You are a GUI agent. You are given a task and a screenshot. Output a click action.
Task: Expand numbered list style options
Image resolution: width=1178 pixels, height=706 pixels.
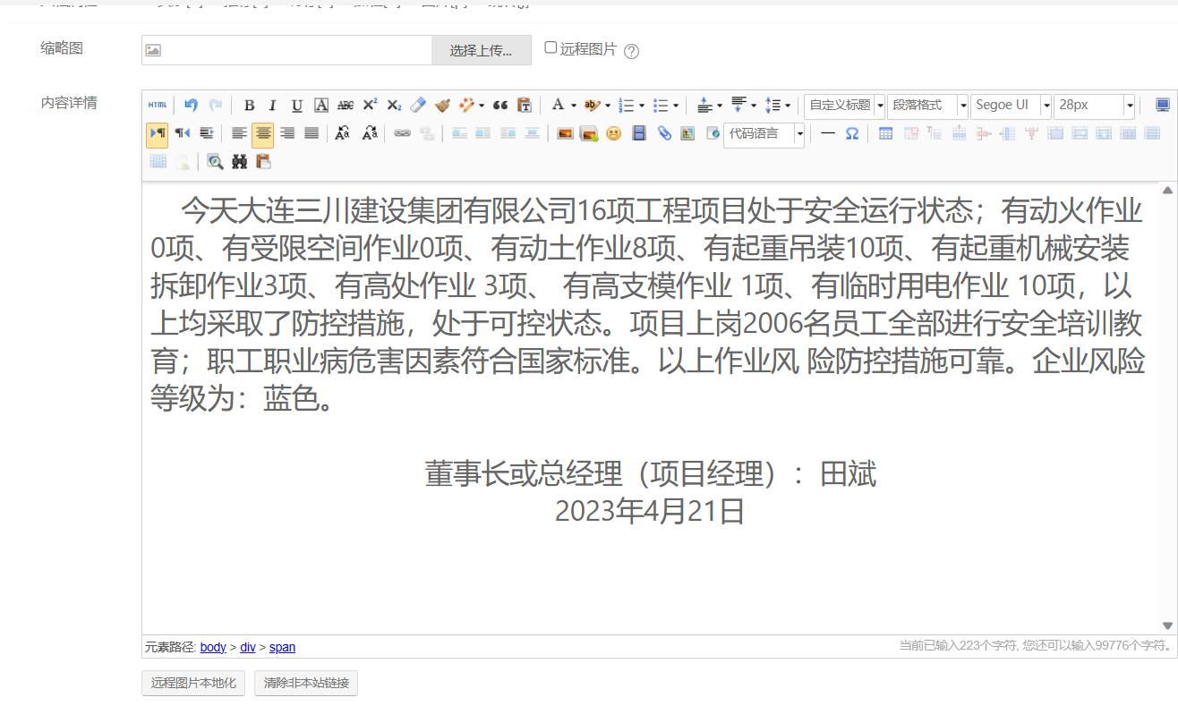pyautogui.click(x=642, y=106)
